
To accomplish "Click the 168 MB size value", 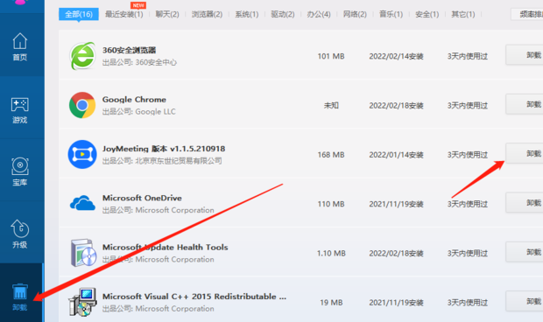I will 331,155.
